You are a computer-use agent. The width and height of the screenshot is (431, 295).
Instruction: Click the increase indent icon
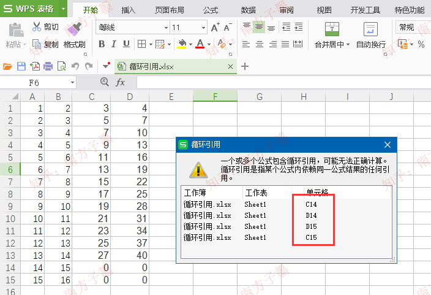(x=299, y=27)
